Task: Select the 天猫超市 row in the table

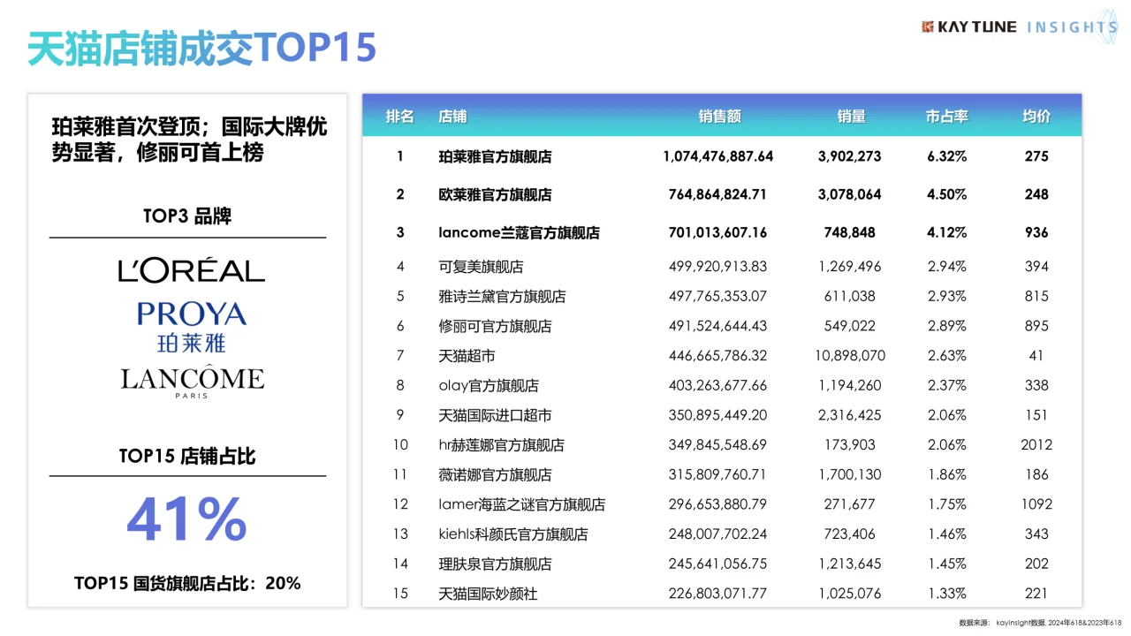Action: coord(466,355)
